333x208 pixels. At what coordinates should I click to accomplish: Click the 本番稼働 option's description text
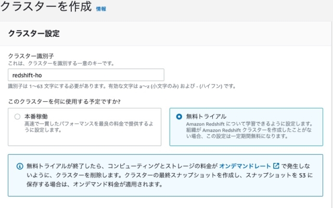click(89, 127)
